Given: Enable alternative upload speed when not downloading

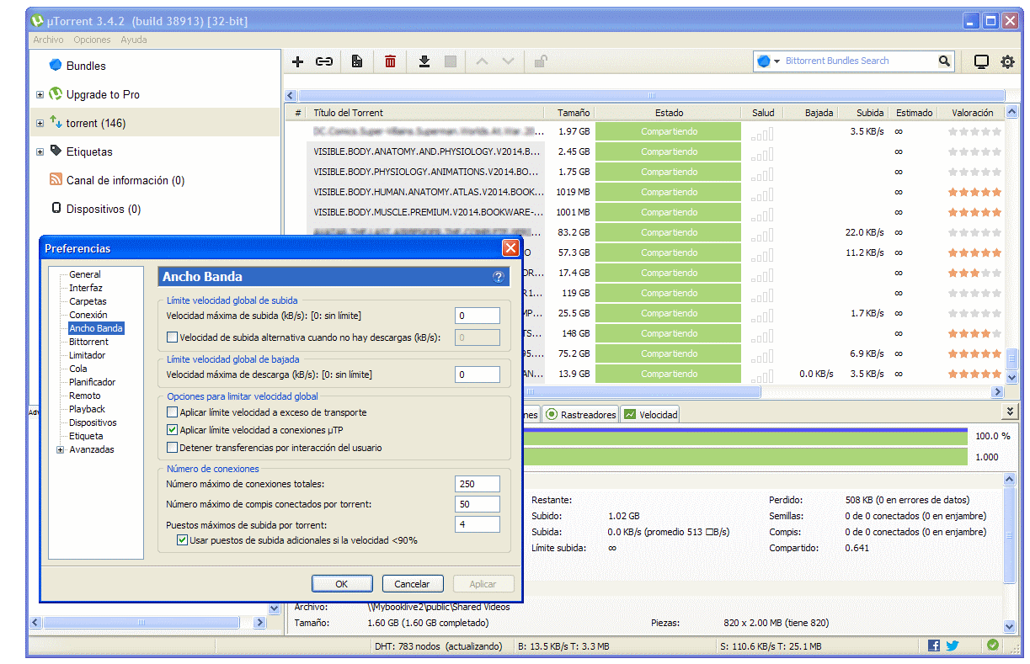Looking at the screenshot, I should click(x=173, y=337).
